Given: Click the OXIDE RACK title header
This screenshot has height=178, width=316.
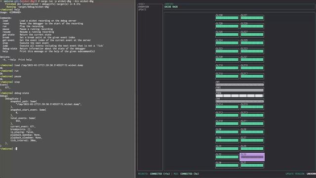Looking at the screenshot, I should coord(171,7).
